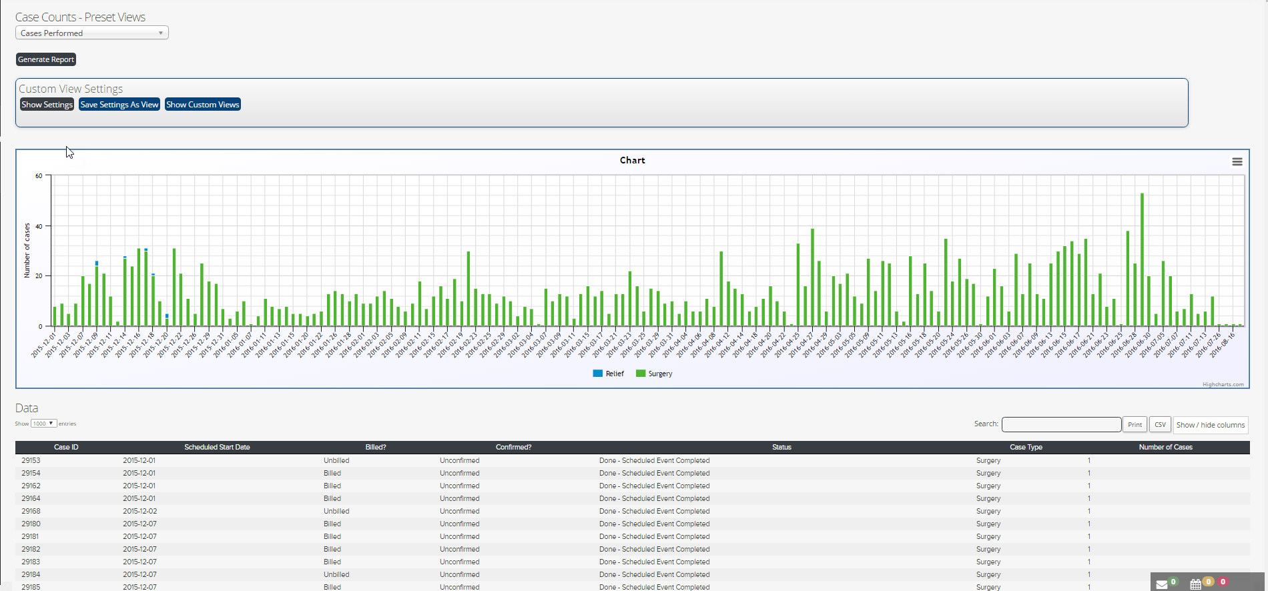Screen dimensions: 1268x591
Task: Follow the Highcharts.com credit link
Action: point(1223,384)
